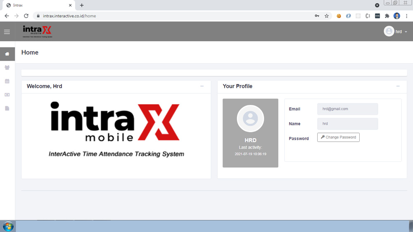This screenshot has width=413, height=232.
Task: Click the Change Password button
Action: point(338,137)
